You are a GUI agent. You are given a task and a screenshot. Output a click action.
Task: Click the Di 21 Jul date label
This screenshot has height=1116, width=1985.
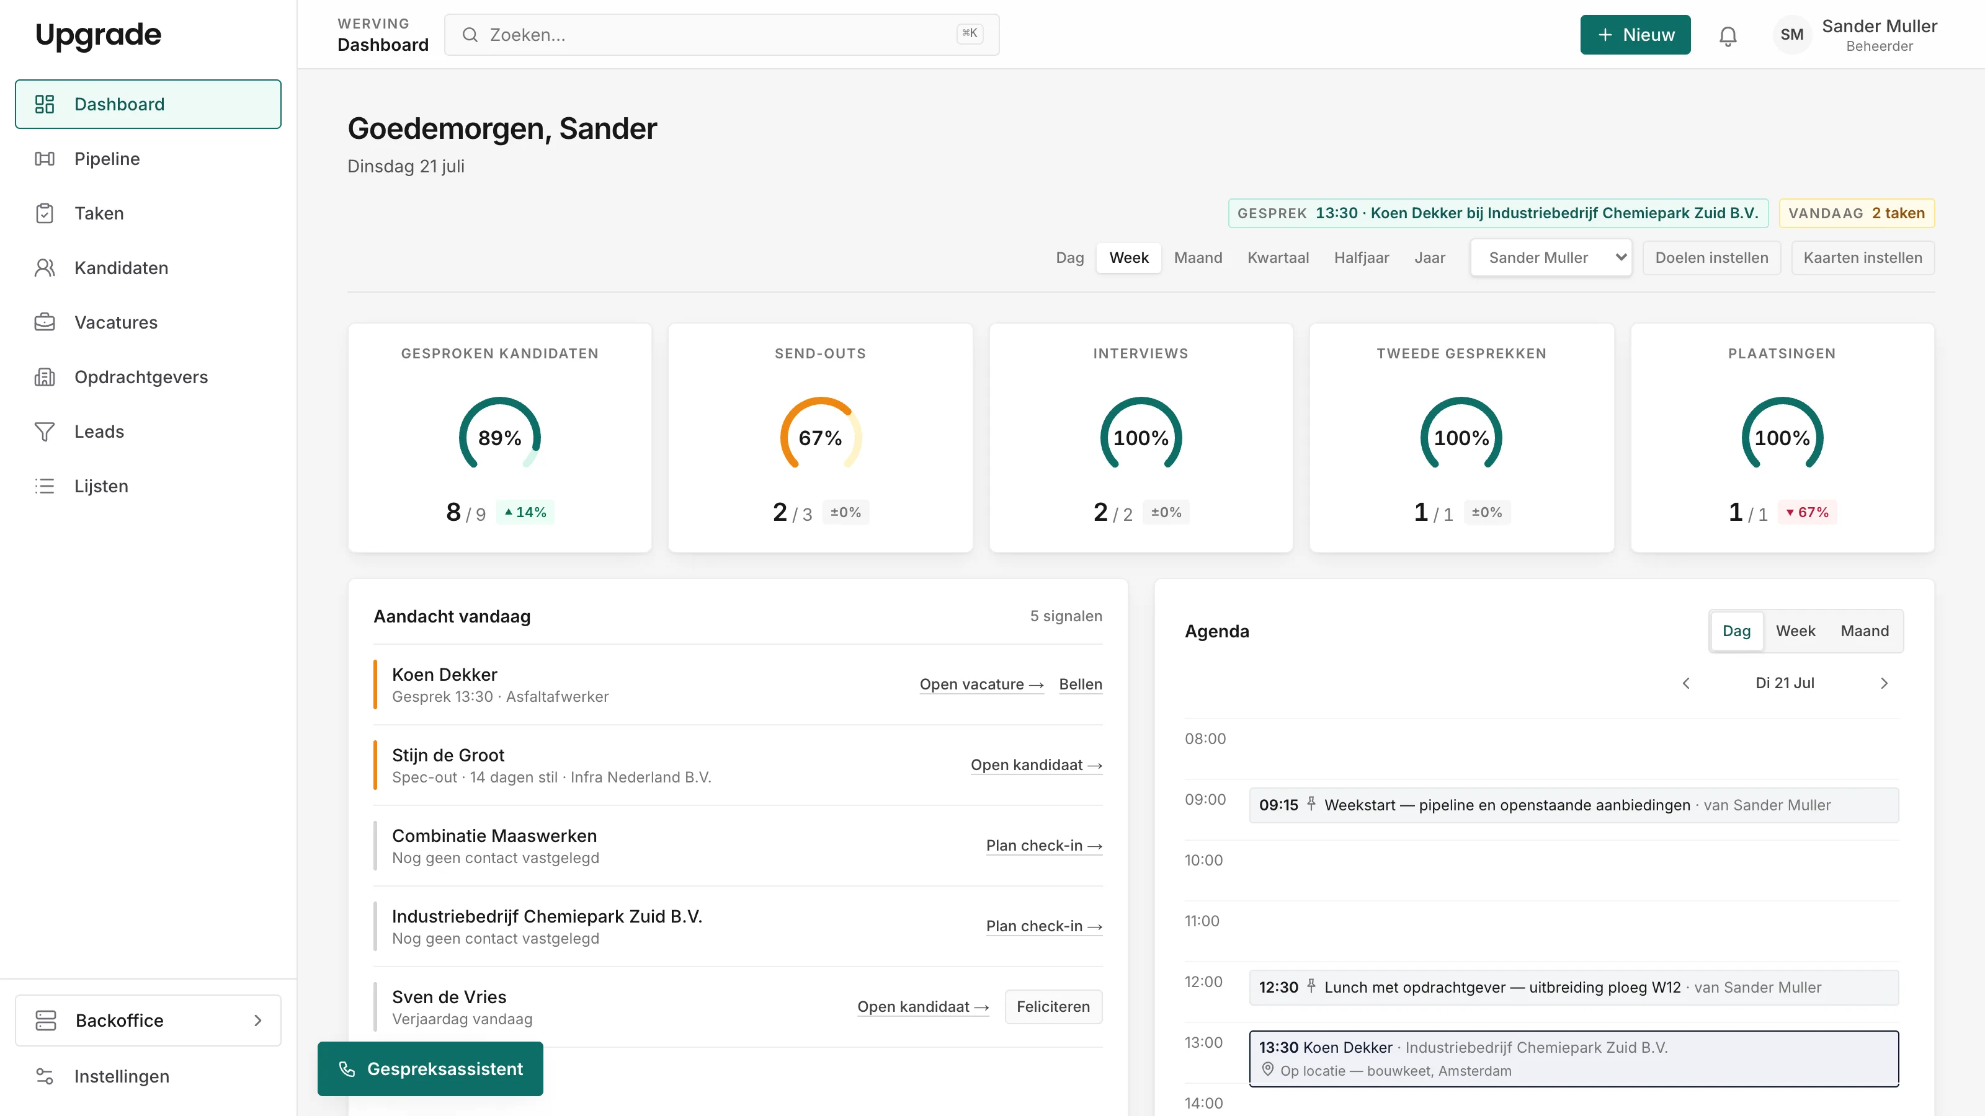pyautogui.click(x=1785, y=683)
